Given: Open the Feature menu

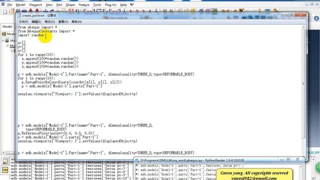Looking at the screenshot, I should click(84, 4).
